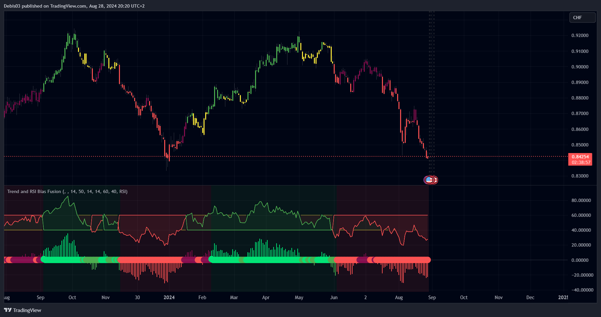Click the 0.00000 indicator scale label
The height and width of the screenshot is (317, 601).
(580, 260)
